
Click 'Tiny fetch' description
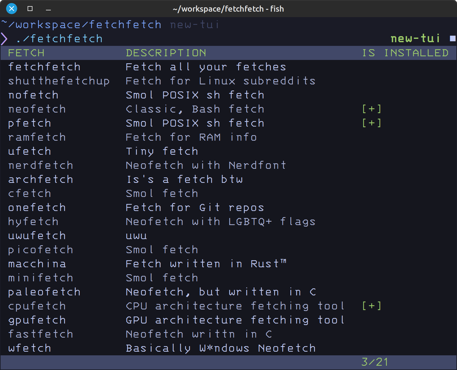click(x=162, y=151)
